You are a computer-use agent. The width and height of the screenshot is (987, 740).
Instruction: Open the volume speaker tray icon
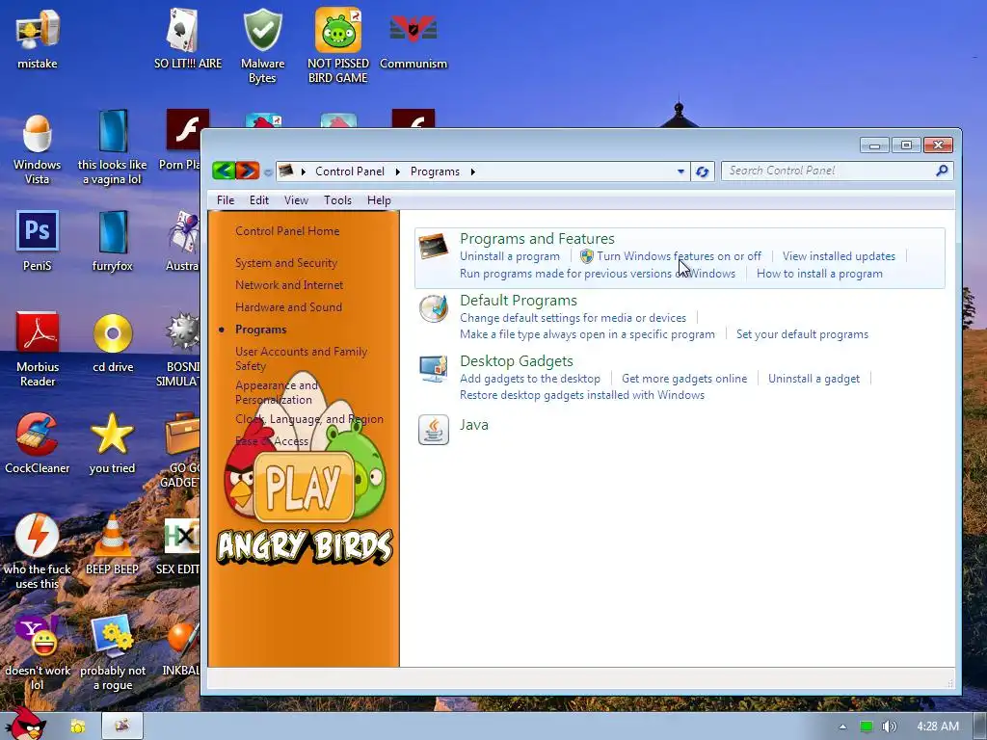click(x=889, y=727)
